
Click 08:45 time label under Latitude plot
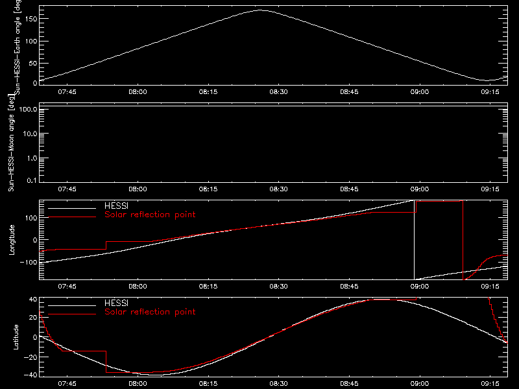349,383
